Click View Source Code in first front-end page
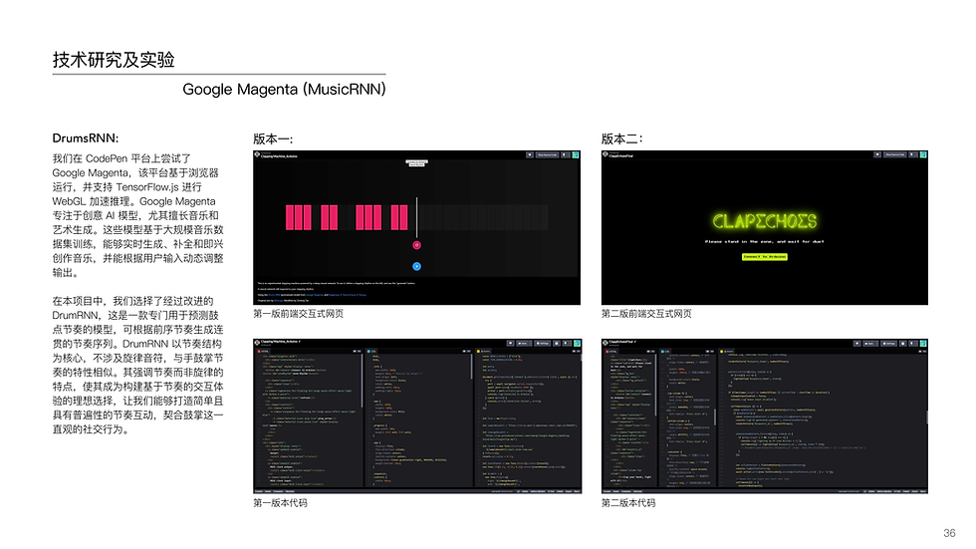 point(547,155)
